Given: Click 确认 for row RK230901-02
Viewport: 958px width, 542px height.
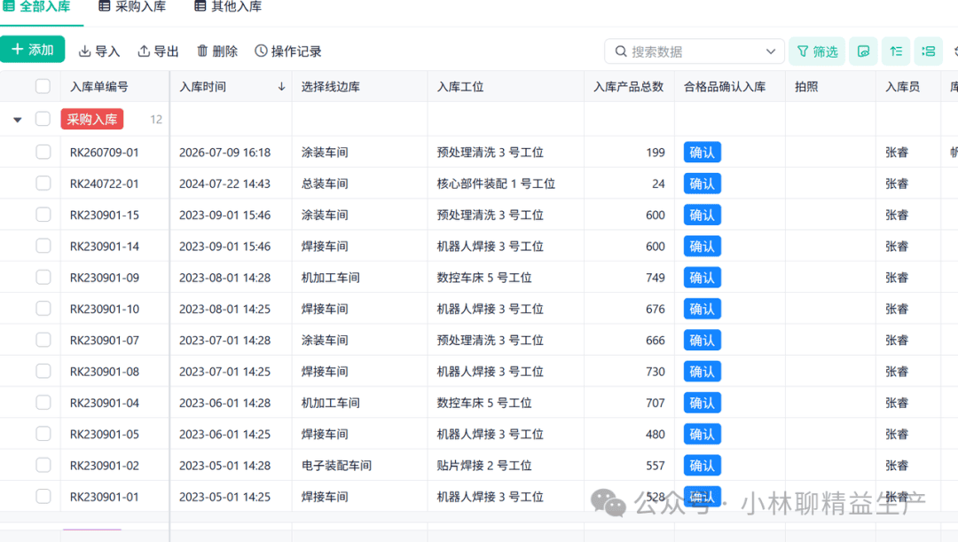Looking at the screenshot, I should click(x=702, y=466).
